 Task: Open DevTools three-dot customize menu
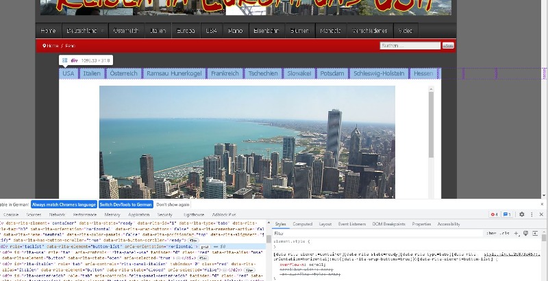pos(532,215)
